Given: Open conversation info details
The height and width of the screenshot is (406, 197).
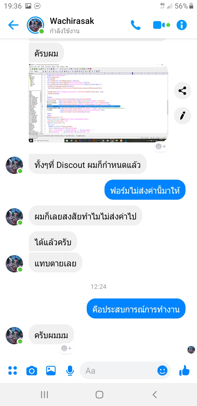Looking at the screenshot, I should coord(181,25).
